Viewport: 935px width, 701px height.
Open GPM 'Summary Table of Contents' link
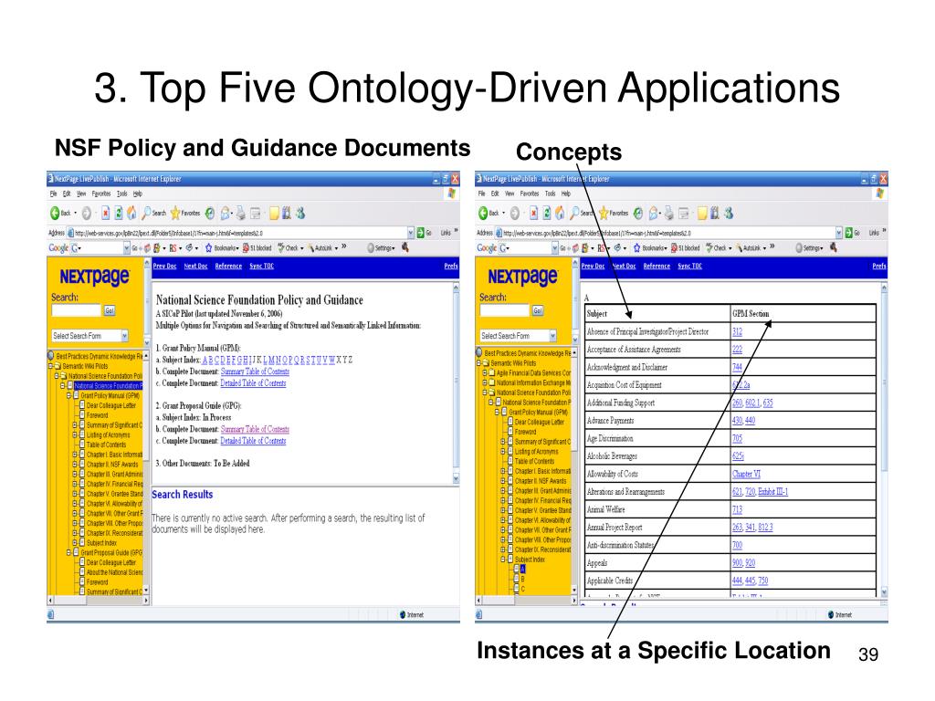click(256, 371)
